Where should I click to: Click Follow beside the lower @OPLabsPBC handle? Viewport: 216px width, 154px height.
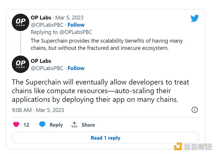(76, 68)
